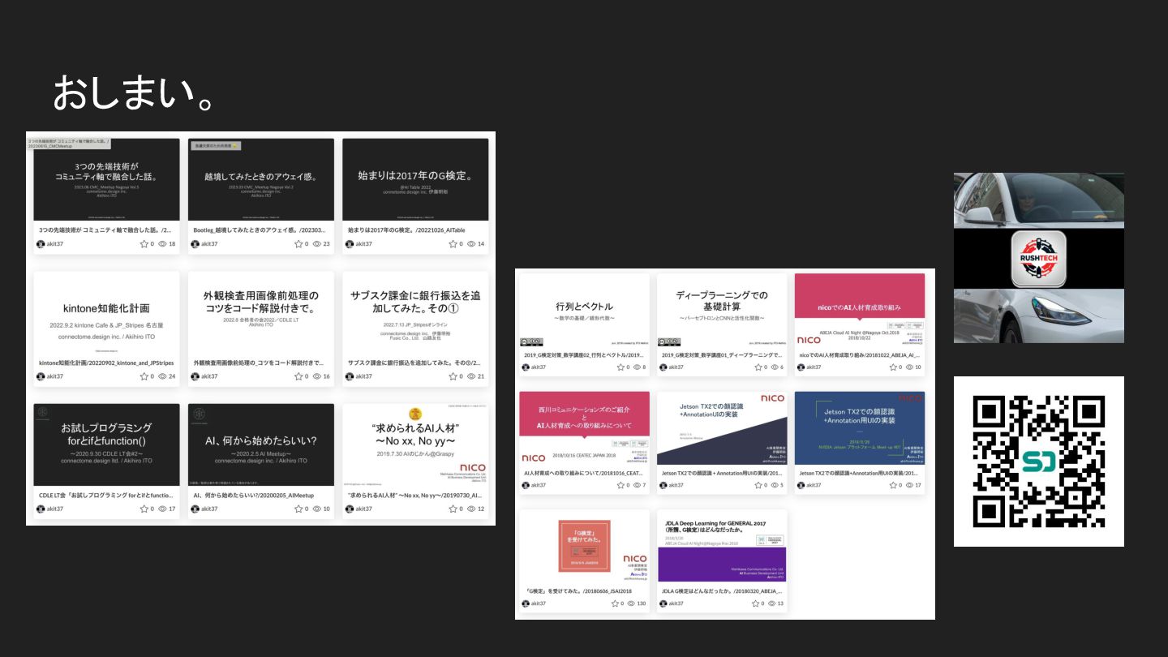Star the '求められるAI人材' deck
1168x657 pixels.
(x=454, y=509)
